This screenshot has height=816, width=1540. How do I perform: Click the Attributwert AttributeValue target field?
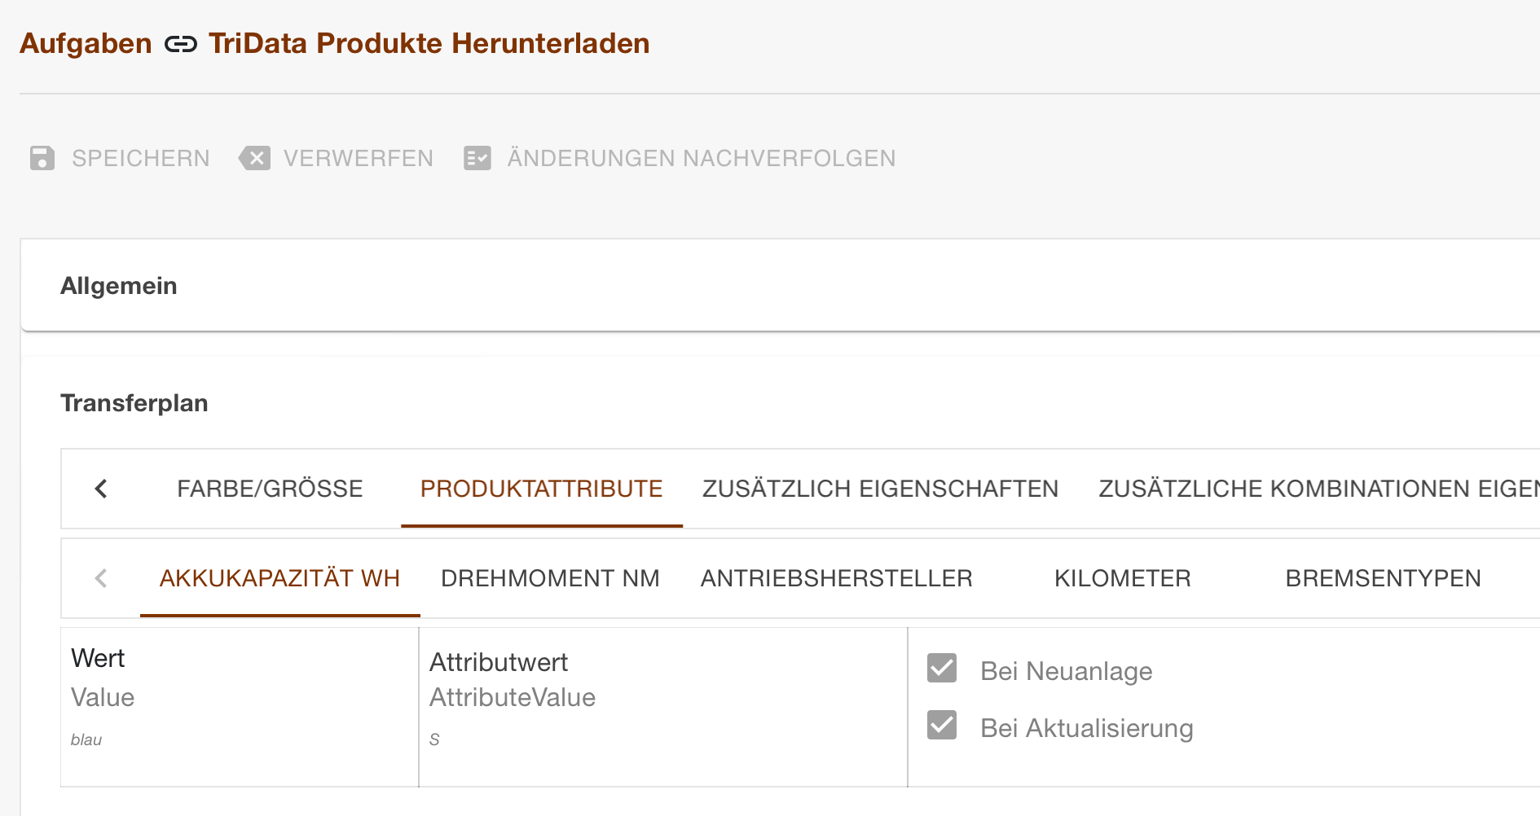[x=663, y=706]
